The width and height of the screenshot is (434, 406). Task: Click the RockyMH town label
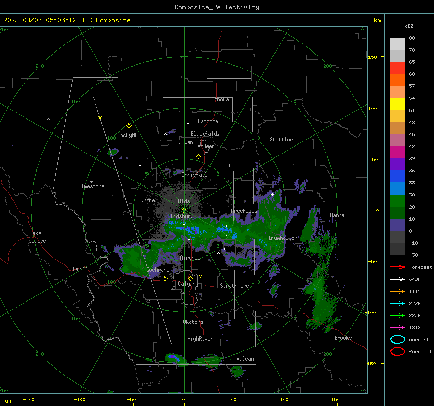(127, 135)
